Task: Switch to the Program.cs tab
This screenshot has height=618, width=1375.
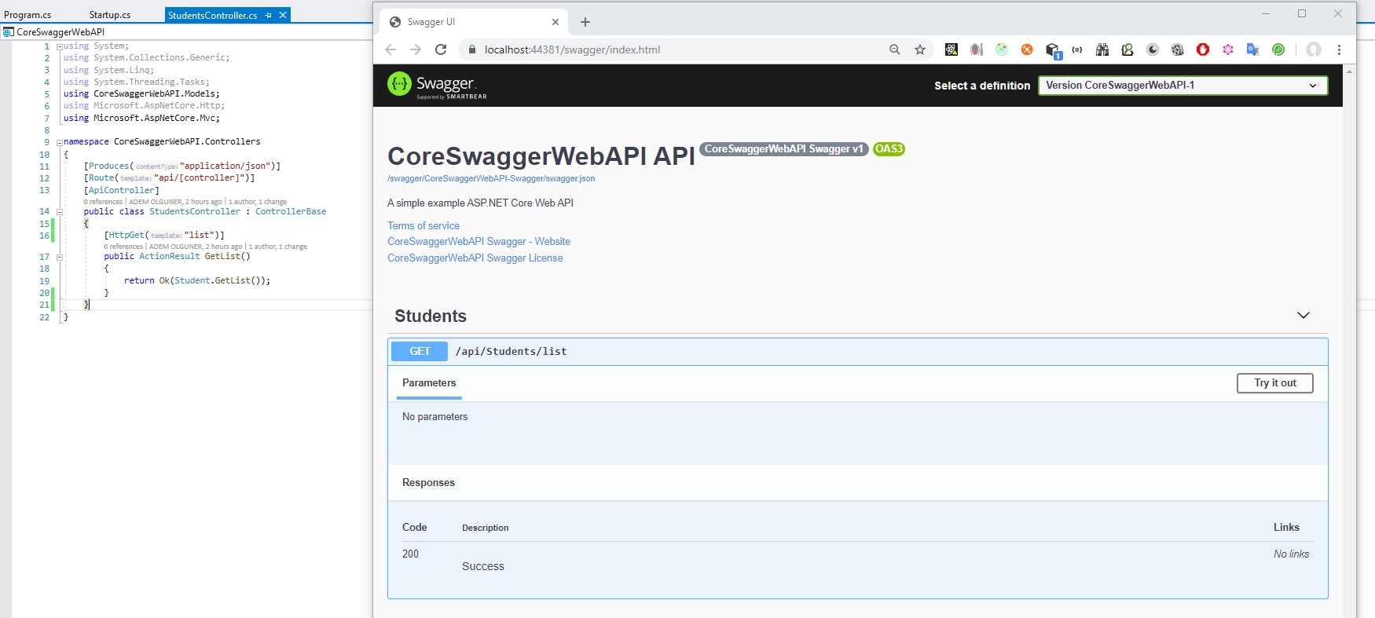Action: pos(27,15)
